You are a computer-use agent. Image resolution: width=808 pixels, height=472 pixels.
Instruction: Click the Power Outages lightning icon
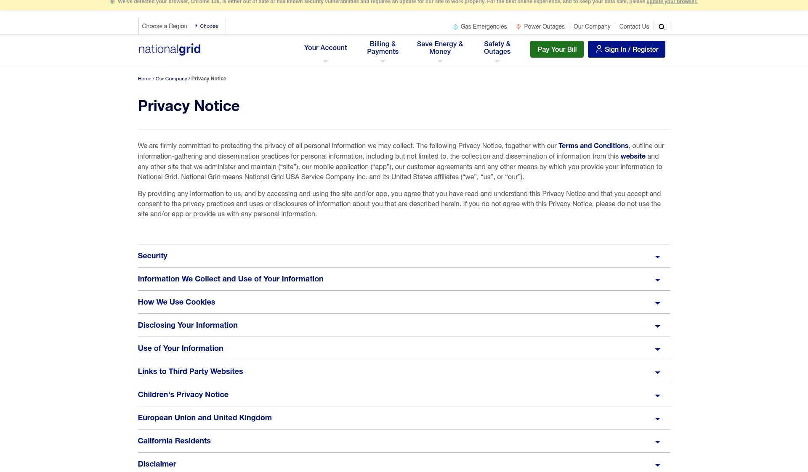point(518,27)
